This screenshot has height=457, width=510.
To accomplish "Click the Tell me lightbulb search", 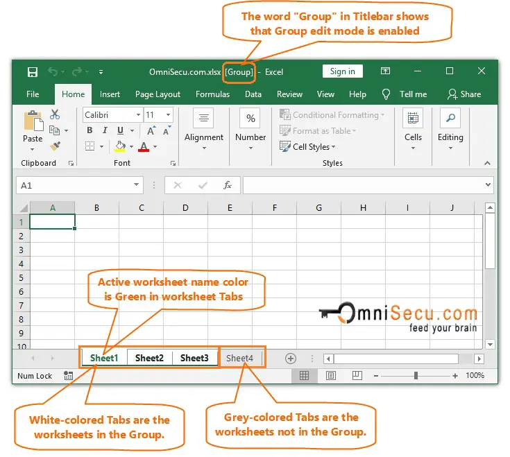I will 386,94.
